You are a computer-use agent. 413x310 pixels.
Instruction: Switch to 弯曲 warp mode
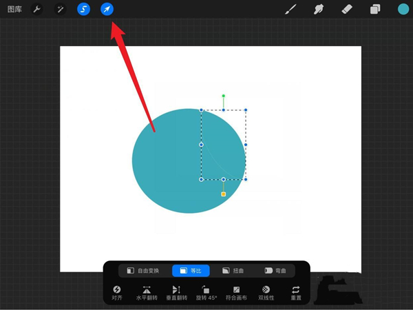(278, 271)
